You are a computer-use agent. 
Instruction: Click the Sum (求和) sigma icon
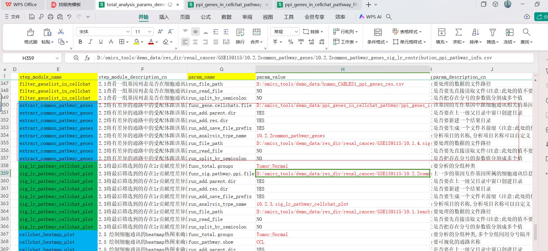coord(459,32)
